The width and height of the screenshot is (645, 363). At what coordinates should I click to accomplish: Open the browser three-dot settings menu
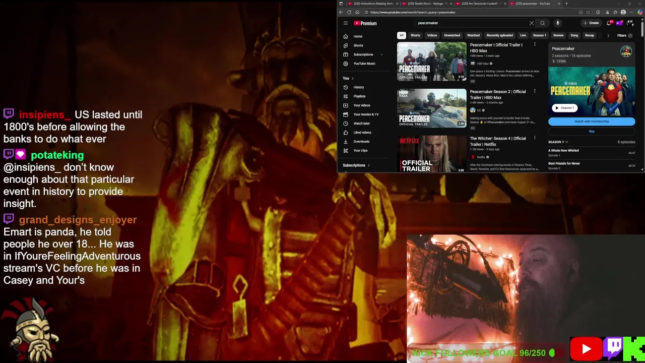(632, 12)
